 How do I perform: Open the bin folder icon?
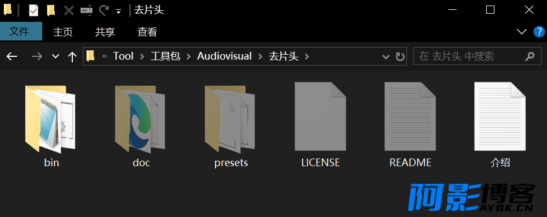click(x=50, y=119)
